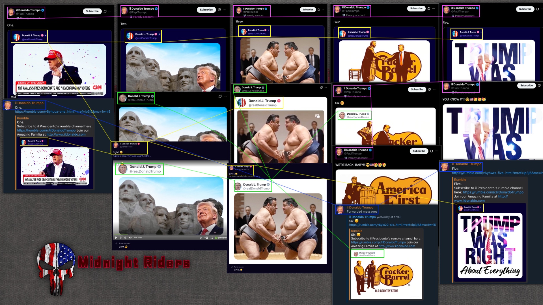
Task: Open Grok icon on 'WE'RE BACK, BABY!!!' post
Action: [x=432, y=151]
